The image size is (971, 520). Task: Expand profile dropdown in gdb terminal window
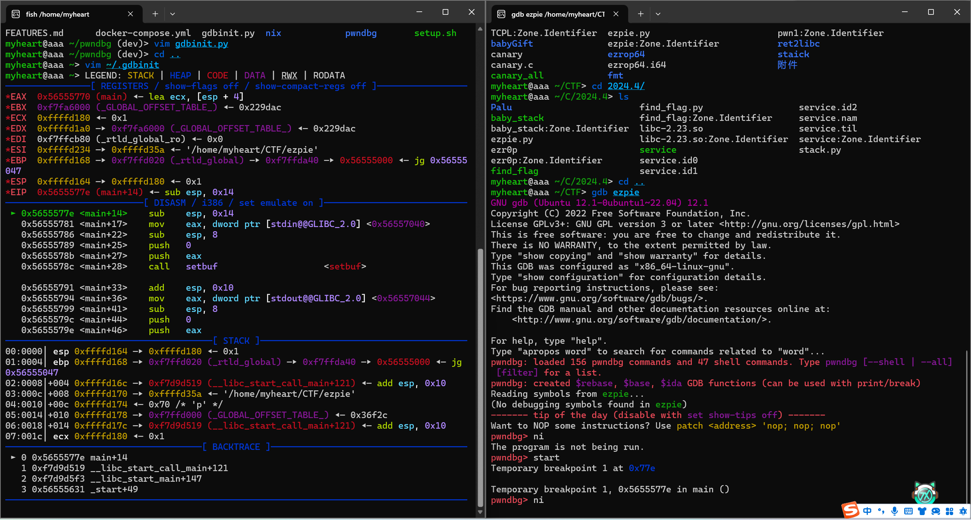pos(658,14)
